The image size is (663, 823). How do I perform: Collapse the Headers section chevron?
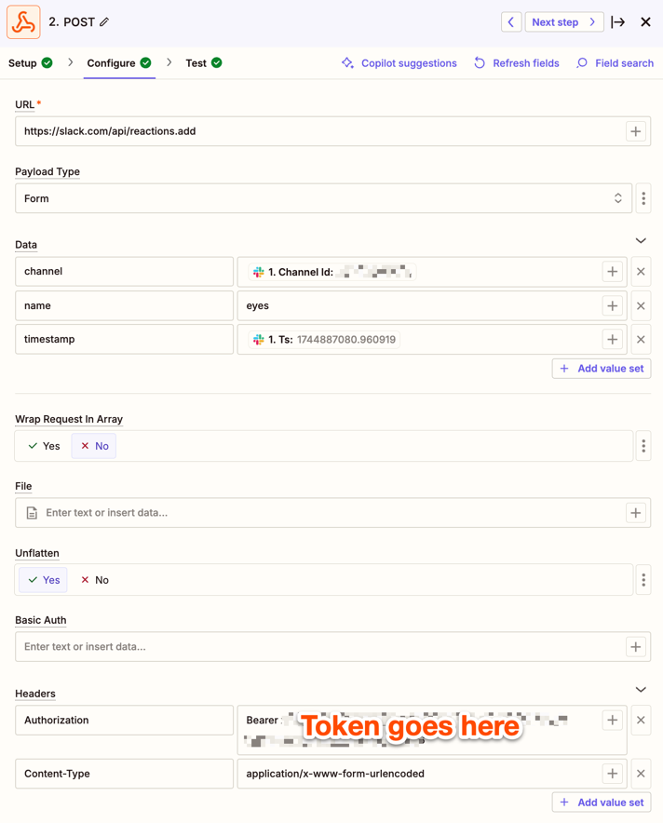tap(641, 690)
